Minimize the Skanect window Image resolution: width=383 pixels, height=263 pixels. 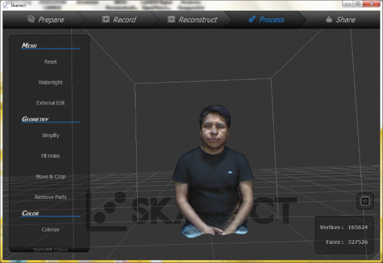coord(348,4)
